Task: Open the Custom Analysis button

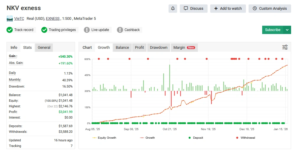Action: pos(270,9)
